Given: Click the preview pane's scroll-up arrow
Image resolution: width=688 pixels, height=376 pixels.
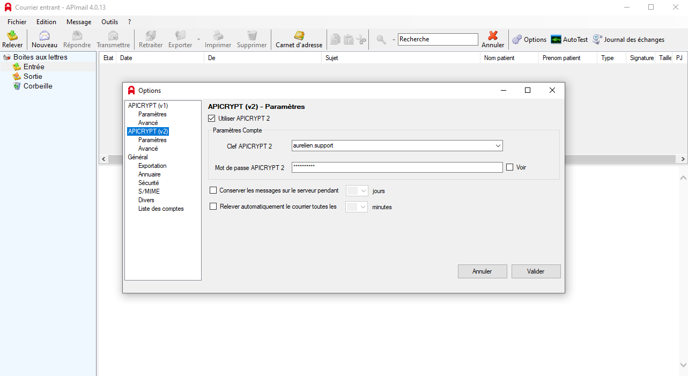Looking at the screenshot, I should click(x=683, y=178).
